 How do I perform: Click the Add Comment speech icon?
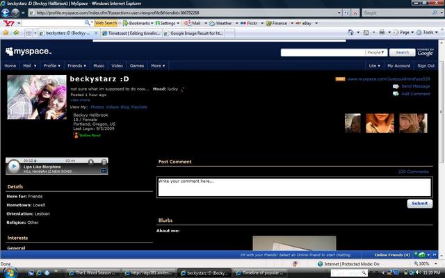(x=396, y=94)
